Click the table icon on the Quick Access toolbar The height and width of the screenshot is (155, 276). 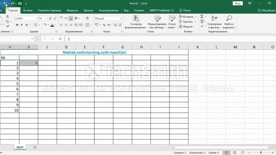click(x=20, y=3)
